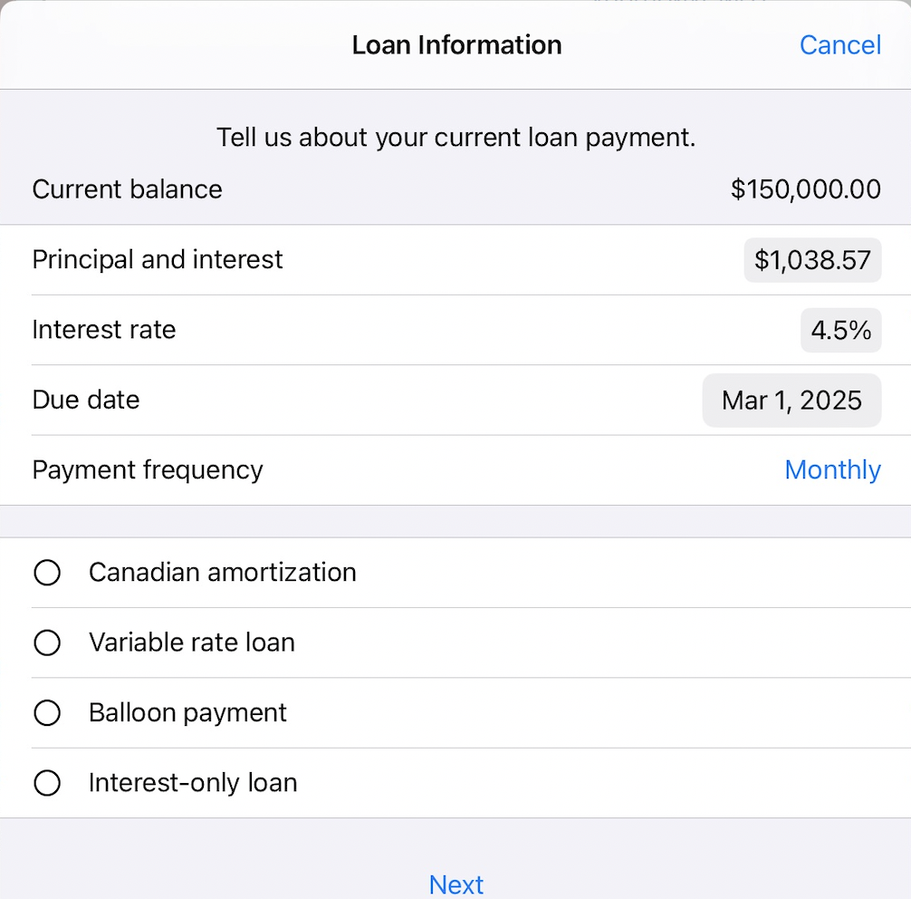Click the 'Balloon payment' label text
The width and height of the screenshot is (911, 899).
point(187,713)
